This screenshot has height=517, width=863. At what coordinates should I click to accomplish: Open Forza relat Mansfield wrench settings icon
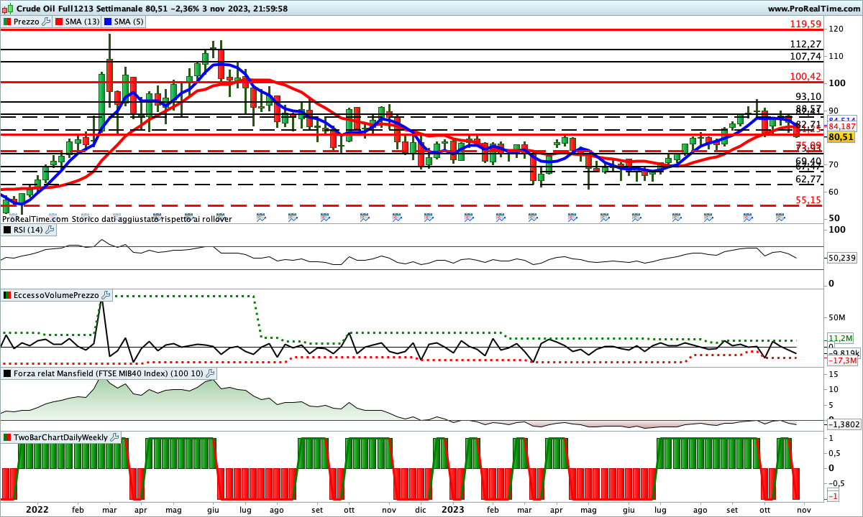[210, 373]
